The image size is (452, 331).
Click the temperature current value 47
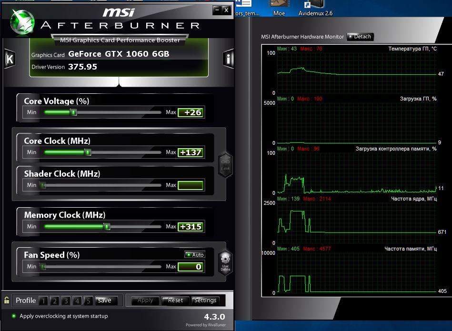[441, 74]
